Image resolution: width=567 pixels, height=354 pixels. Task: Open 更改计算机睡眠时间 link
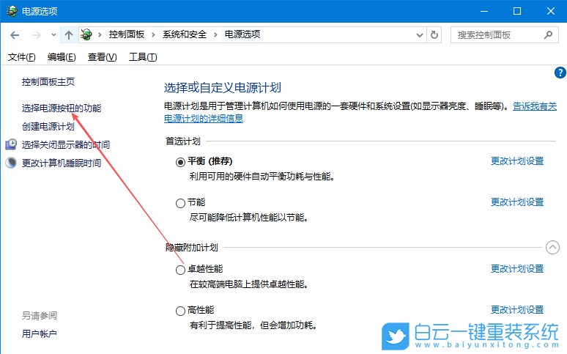pos(62,163)
